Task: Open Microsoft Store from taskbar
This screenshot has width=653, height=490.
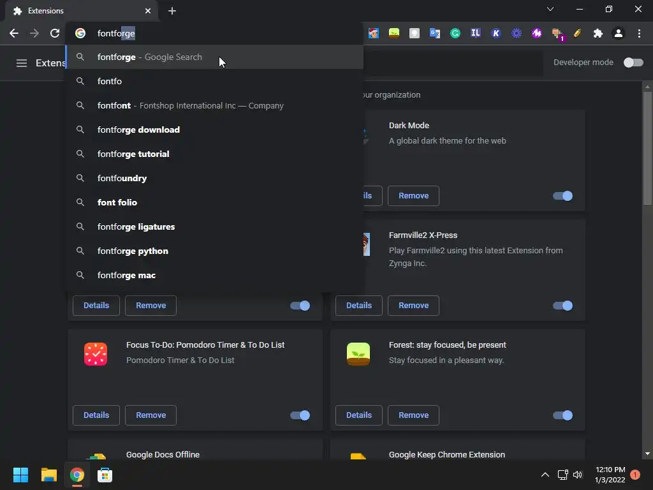Action: [105, 475]
